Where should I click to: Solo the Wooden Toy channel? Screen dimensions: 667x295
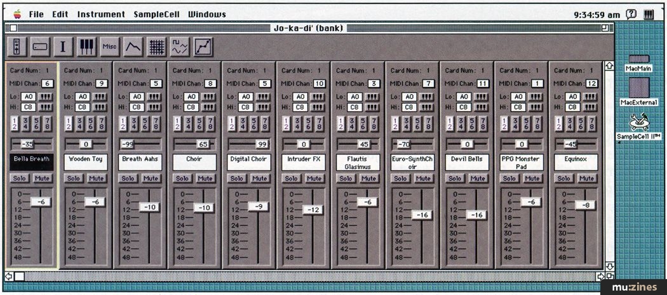74,179
